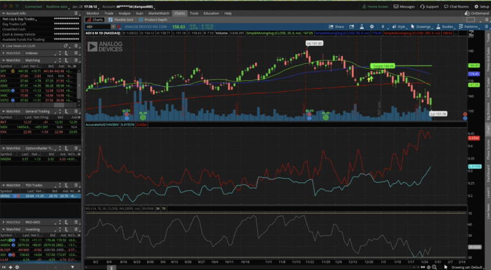Viewport: 491px width, 270px height.
Task: Open chart Style settings
Action: tap(399, 27)
